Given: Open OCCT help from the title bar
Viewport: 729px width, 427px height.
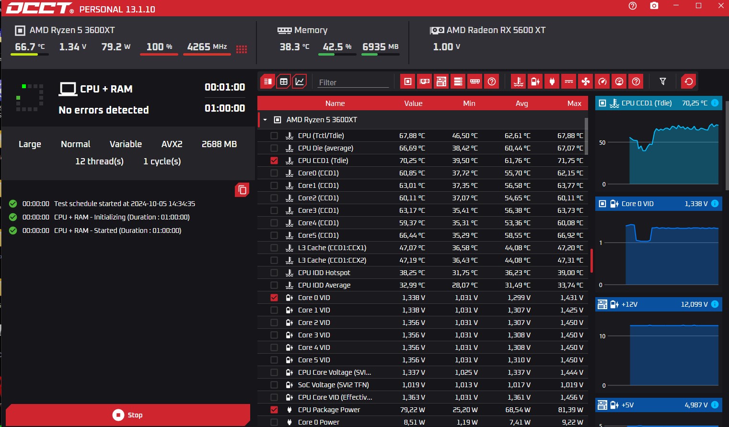Looking at the screenshot, I should pyautogui.click(x=633, y=6).
